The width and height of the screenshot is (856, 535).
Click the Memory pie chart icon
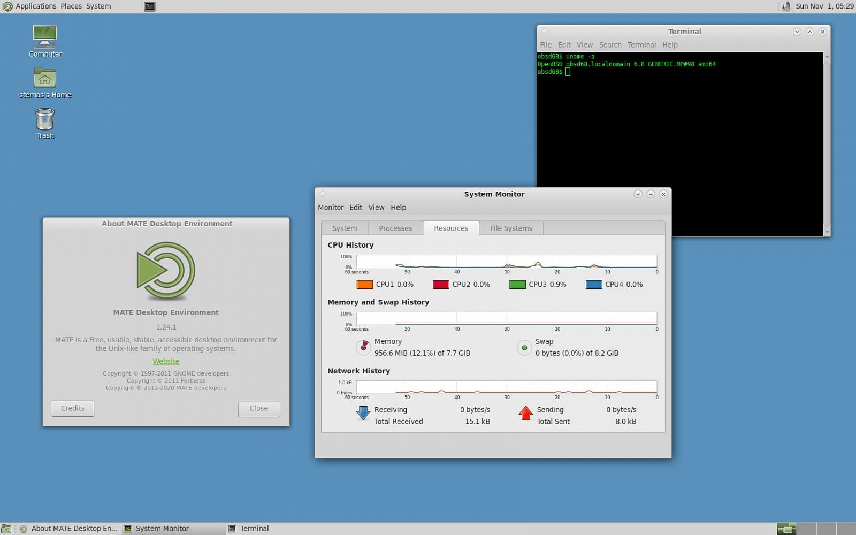[364, 347]
